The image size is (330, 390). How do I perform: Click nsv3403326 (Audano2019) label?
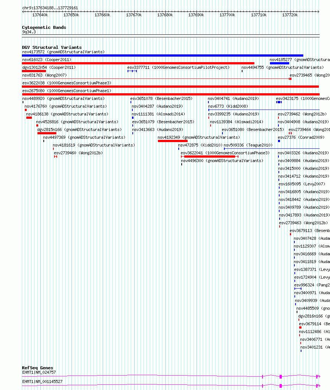tap(303, 153)
